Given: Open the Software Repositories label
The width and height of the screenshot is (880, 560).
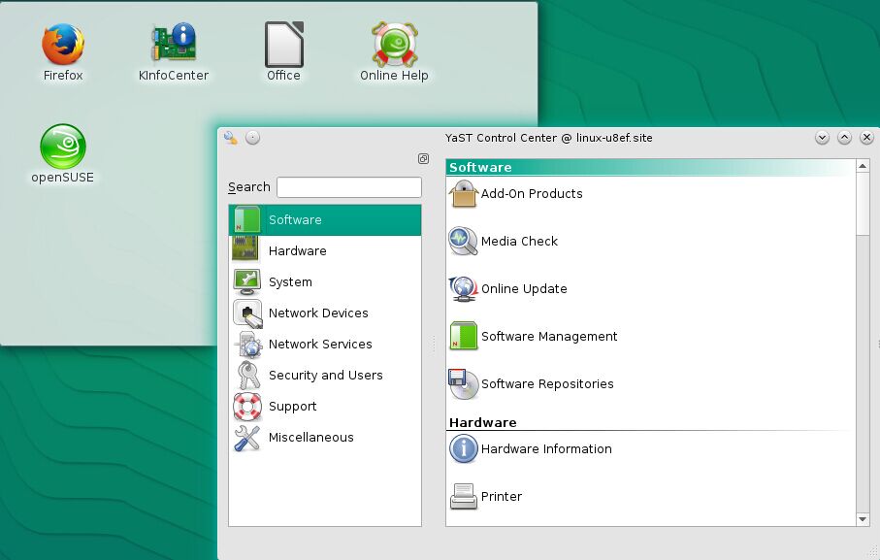Looking at the screenshot, I should pyautogui.click(x=547, y=383).
